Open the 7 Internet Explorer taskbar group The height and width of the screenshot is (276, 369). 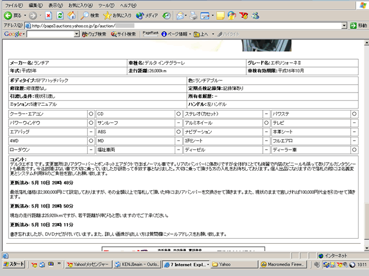(x=186, y=264)
